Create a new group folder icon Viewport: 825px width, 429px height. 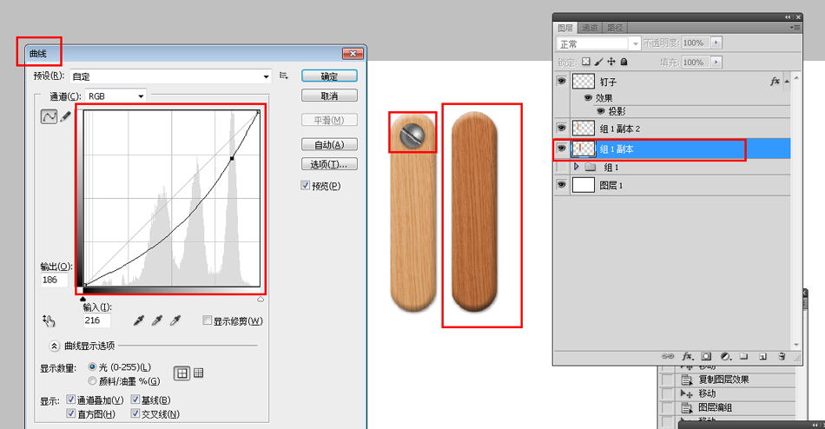tap(744, 356)
